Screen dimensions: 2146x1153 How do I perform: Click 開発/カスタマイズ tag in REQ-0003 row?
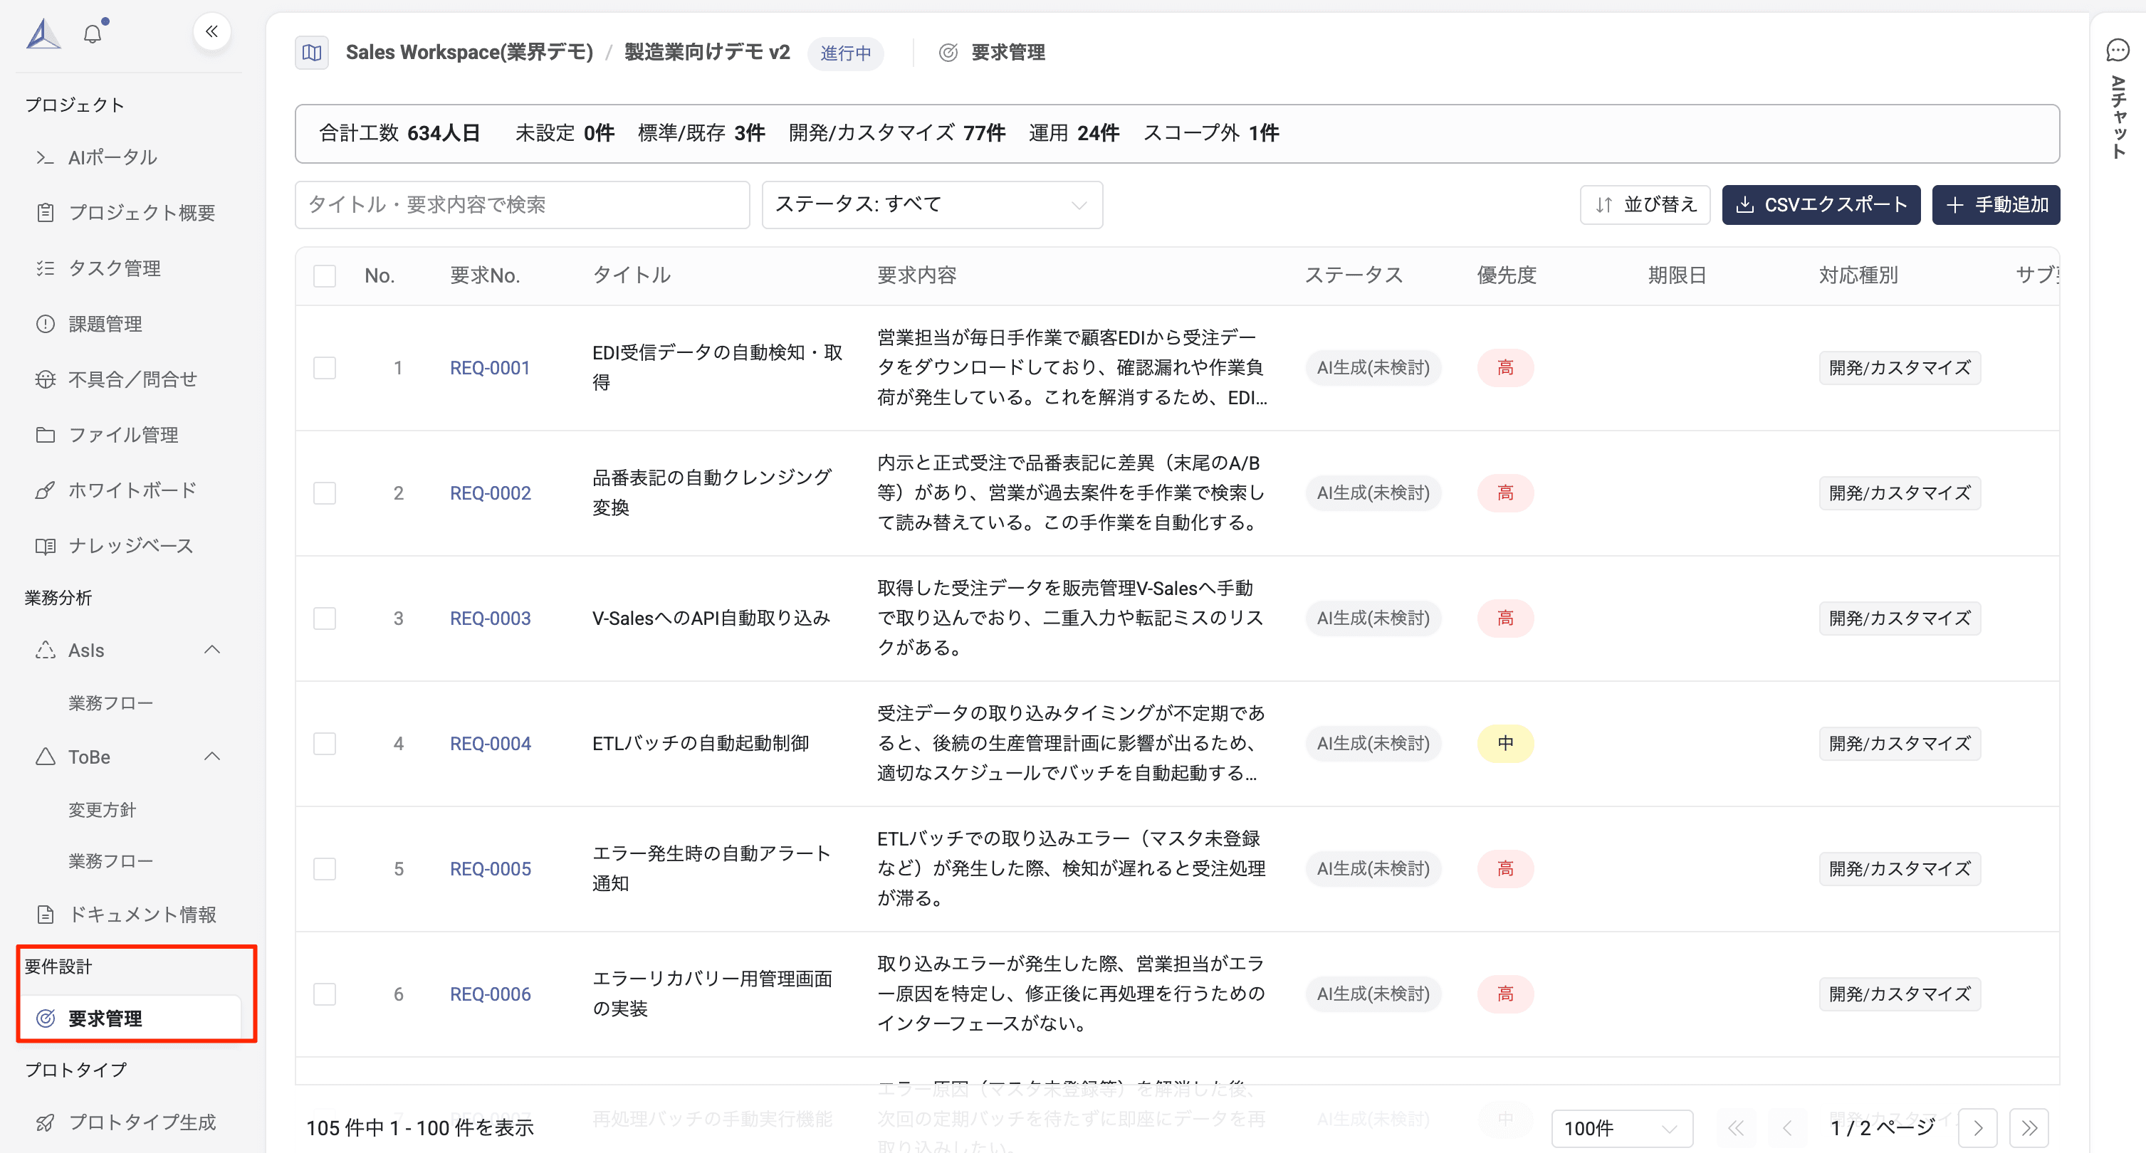pos(1900,618)
